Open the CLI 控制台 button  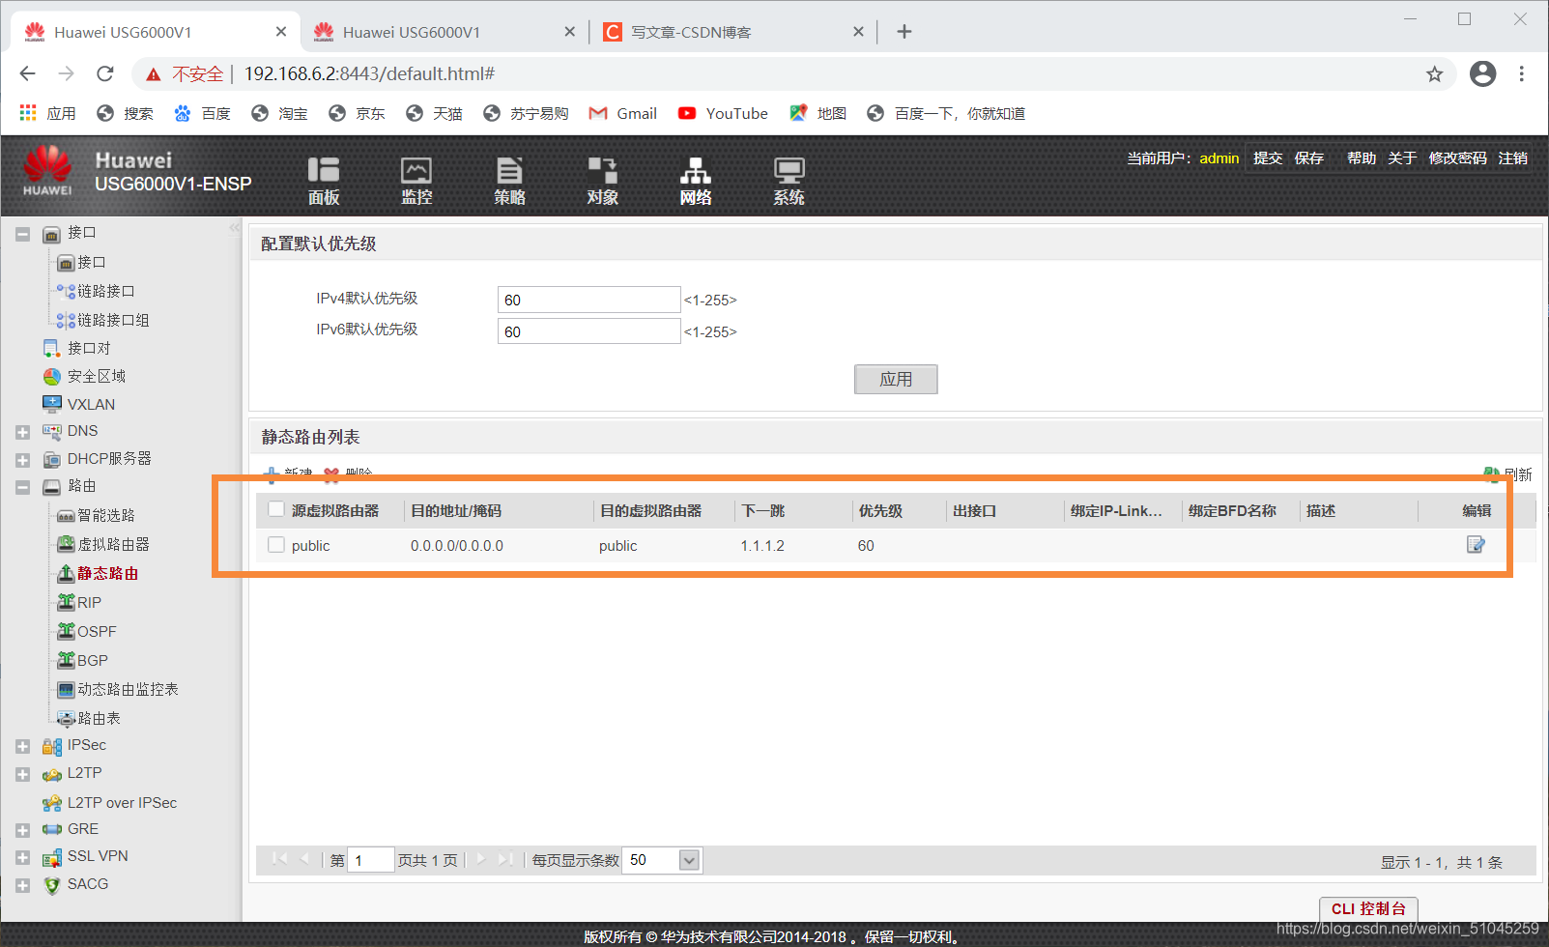pyautogui.click(x=1368, y=909)
